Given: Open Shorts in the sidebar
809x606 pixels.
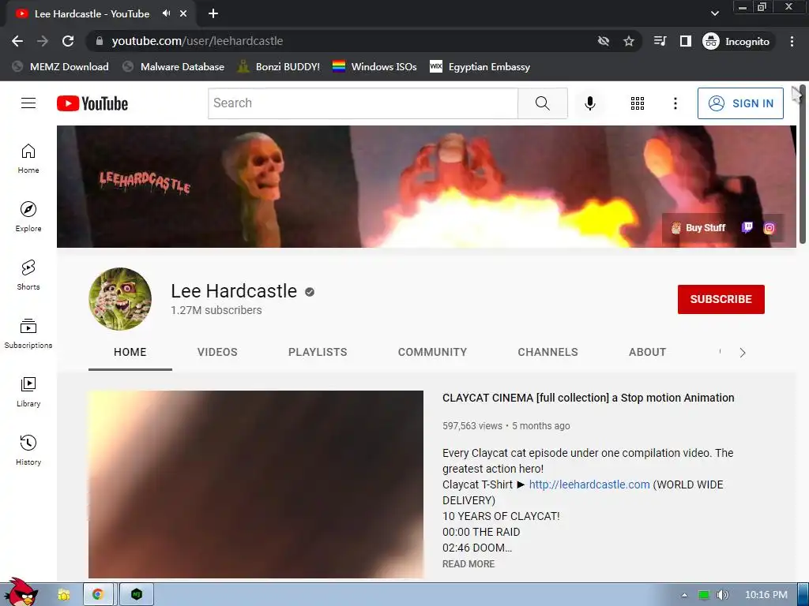Looking at the screenshot, I should tap(28, 275).
